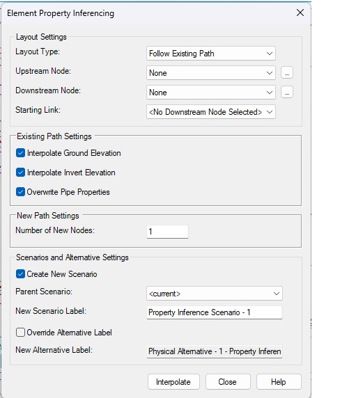Disable Overwrite Pipe Properties

[20, 192]
